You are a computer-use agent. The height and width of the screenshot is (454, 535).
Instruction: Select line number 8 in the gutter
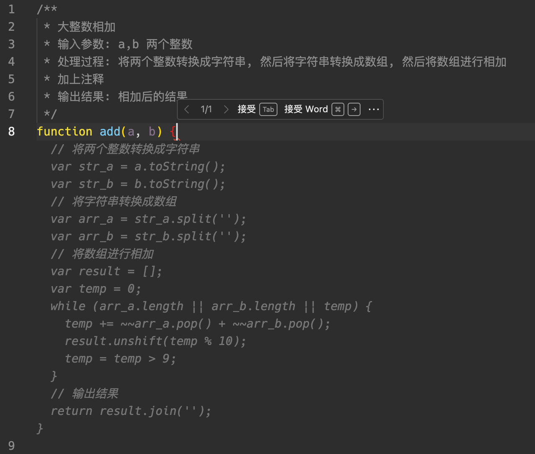pyautogui.click(x=11, y=131)
